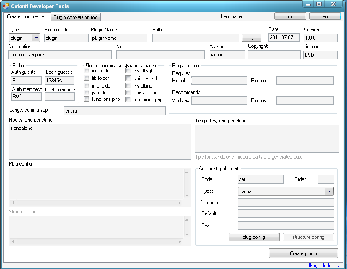Screen dimensions: 347x269
Task: Focus the Order input field
Action: (x=326, y=179)
